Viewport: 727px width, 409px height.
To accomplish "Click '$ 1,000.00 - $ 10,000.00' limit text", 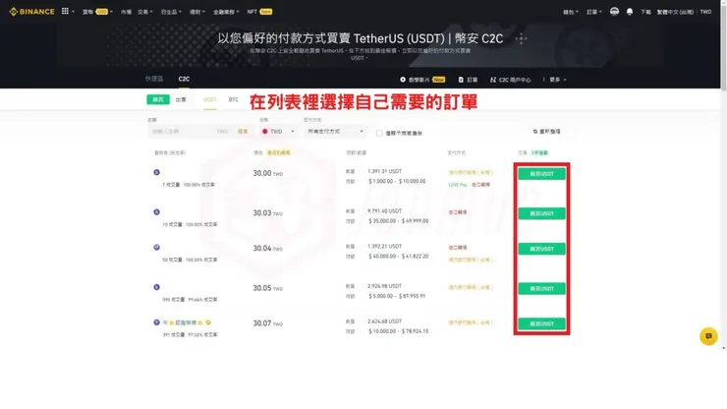I will pyautogui.click(x=397, y=181).
